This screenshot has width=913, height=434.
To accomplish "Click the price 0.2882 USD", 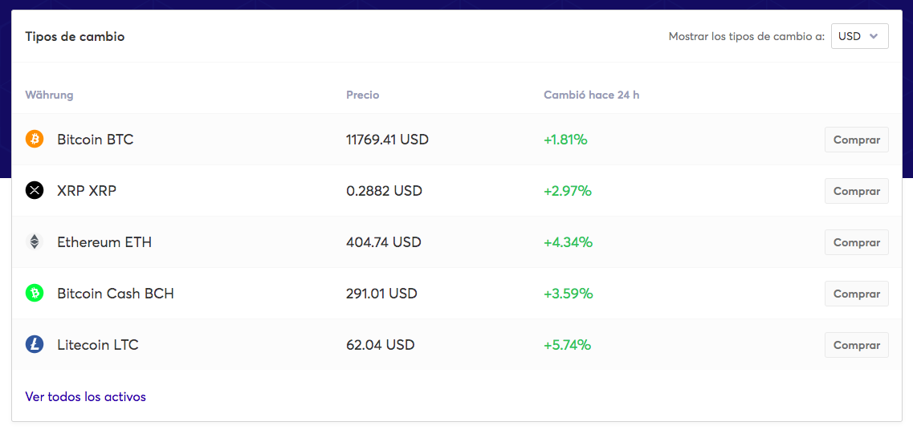I will point(384,191).
